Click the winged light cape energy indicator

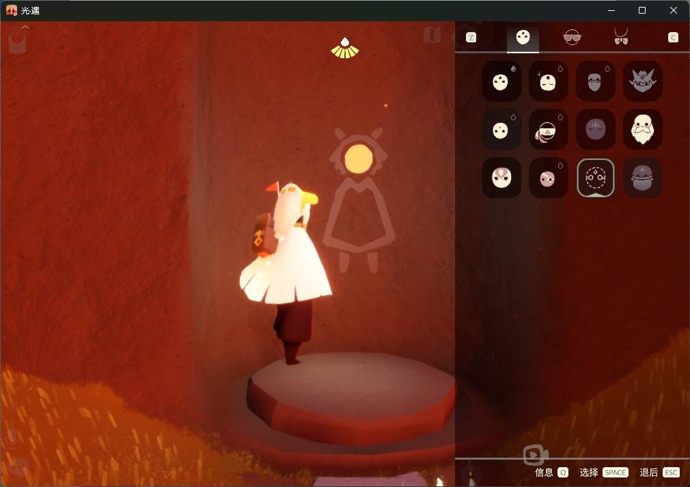click(x=345, y=48)
